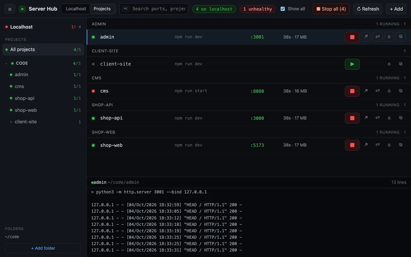Click the swap arrows icon in cms row
Viewport: 411px width, 257px height.
[x=377, y=91]
